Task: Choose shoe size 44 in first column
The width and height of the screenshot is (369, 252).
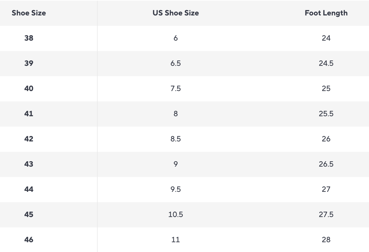Action: [x=29, y=189]
